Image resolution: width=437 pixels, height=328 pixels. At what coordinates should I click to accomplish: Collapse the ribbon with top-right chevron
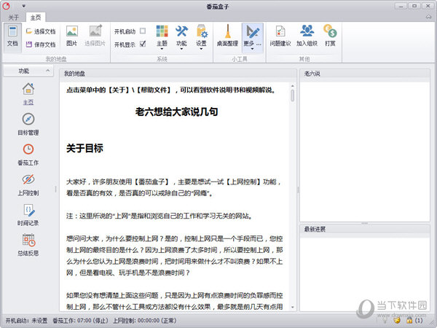pyautogui.click(x=428, y=17)
